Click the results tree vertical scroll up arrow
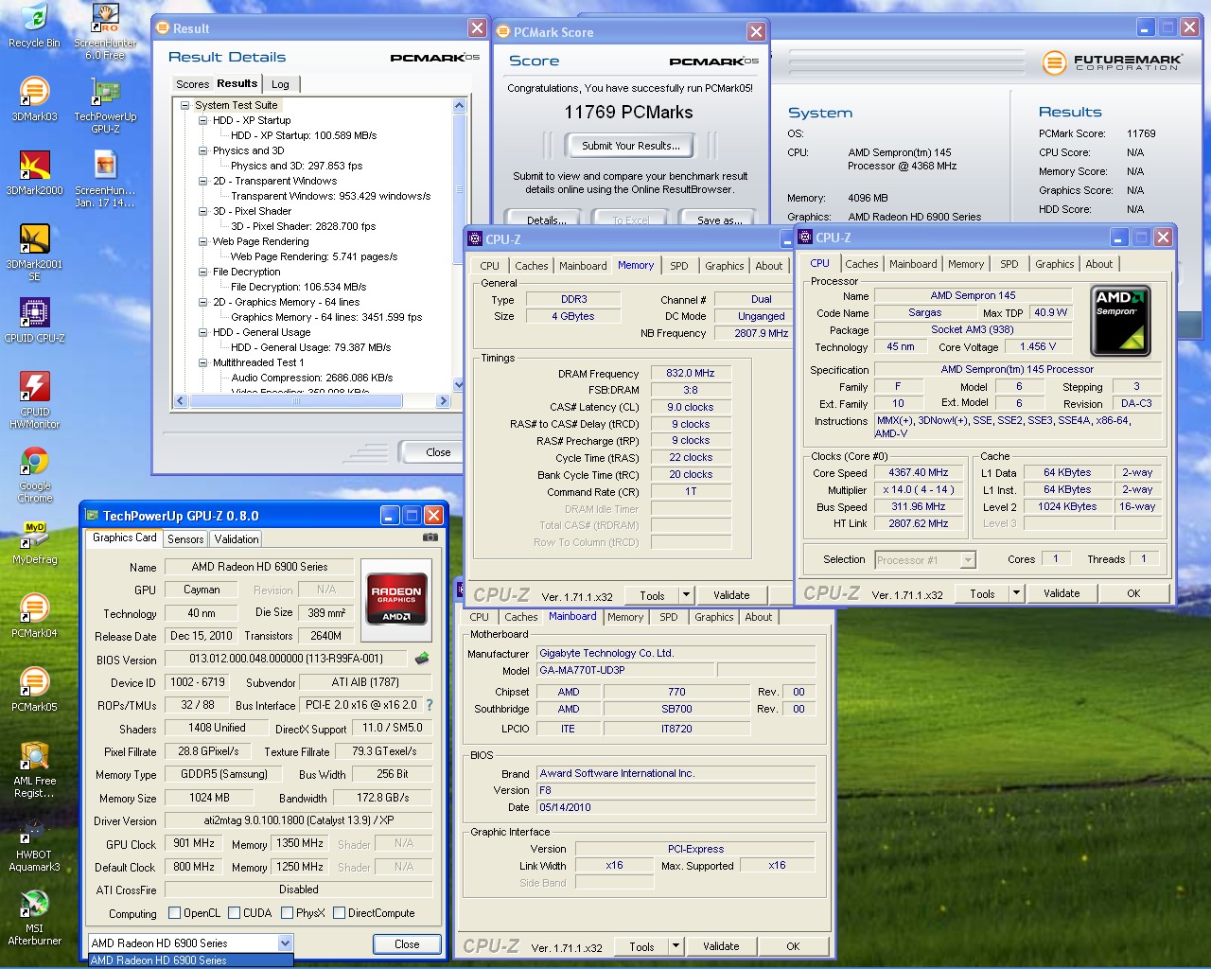The height and width of the screenshot is (969, 1211). 459,106
